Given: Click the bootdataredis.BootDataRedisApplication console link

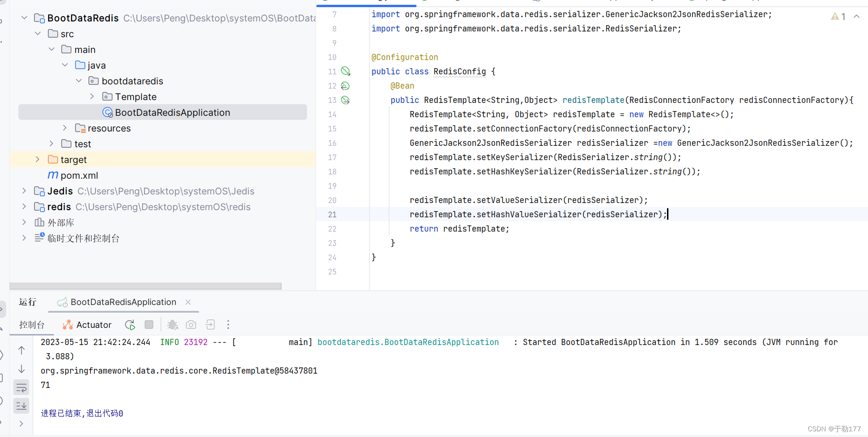Looking at the screenshot, I should [408, 342].
